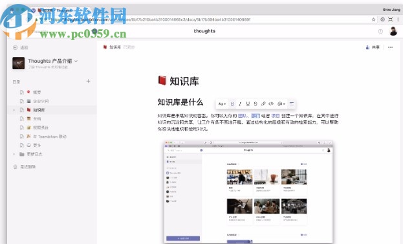
Task: Expand the 知识库 tree item arrow
Action: coord(14,110)
